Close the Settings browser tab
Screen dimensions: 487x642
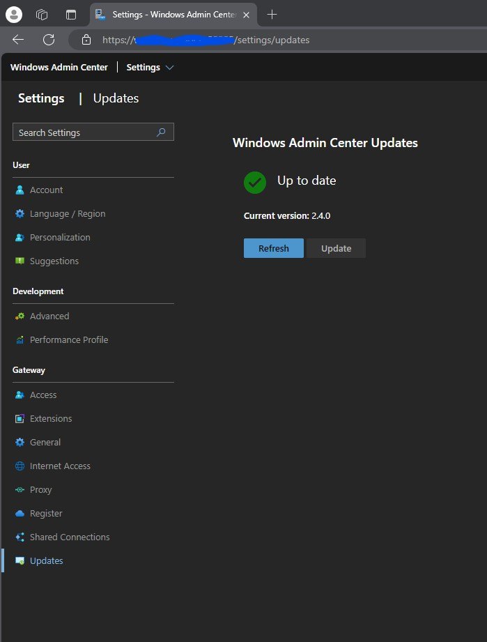coord(247,15)
